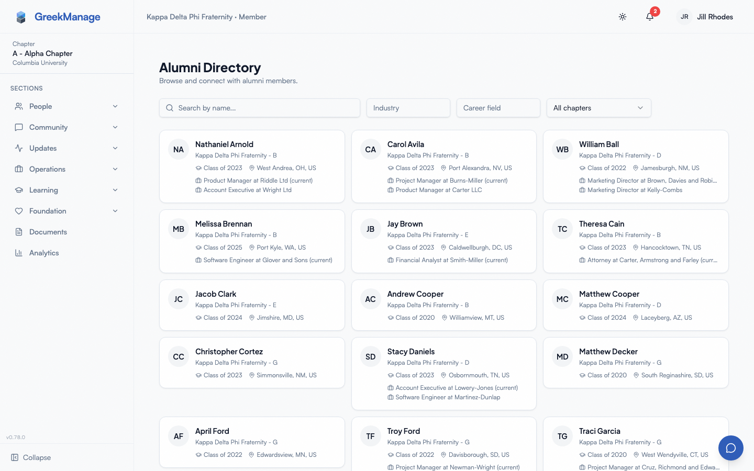Click the A - Alpha Chapter selector
754x471 pixels.
[x=67, y=53]
